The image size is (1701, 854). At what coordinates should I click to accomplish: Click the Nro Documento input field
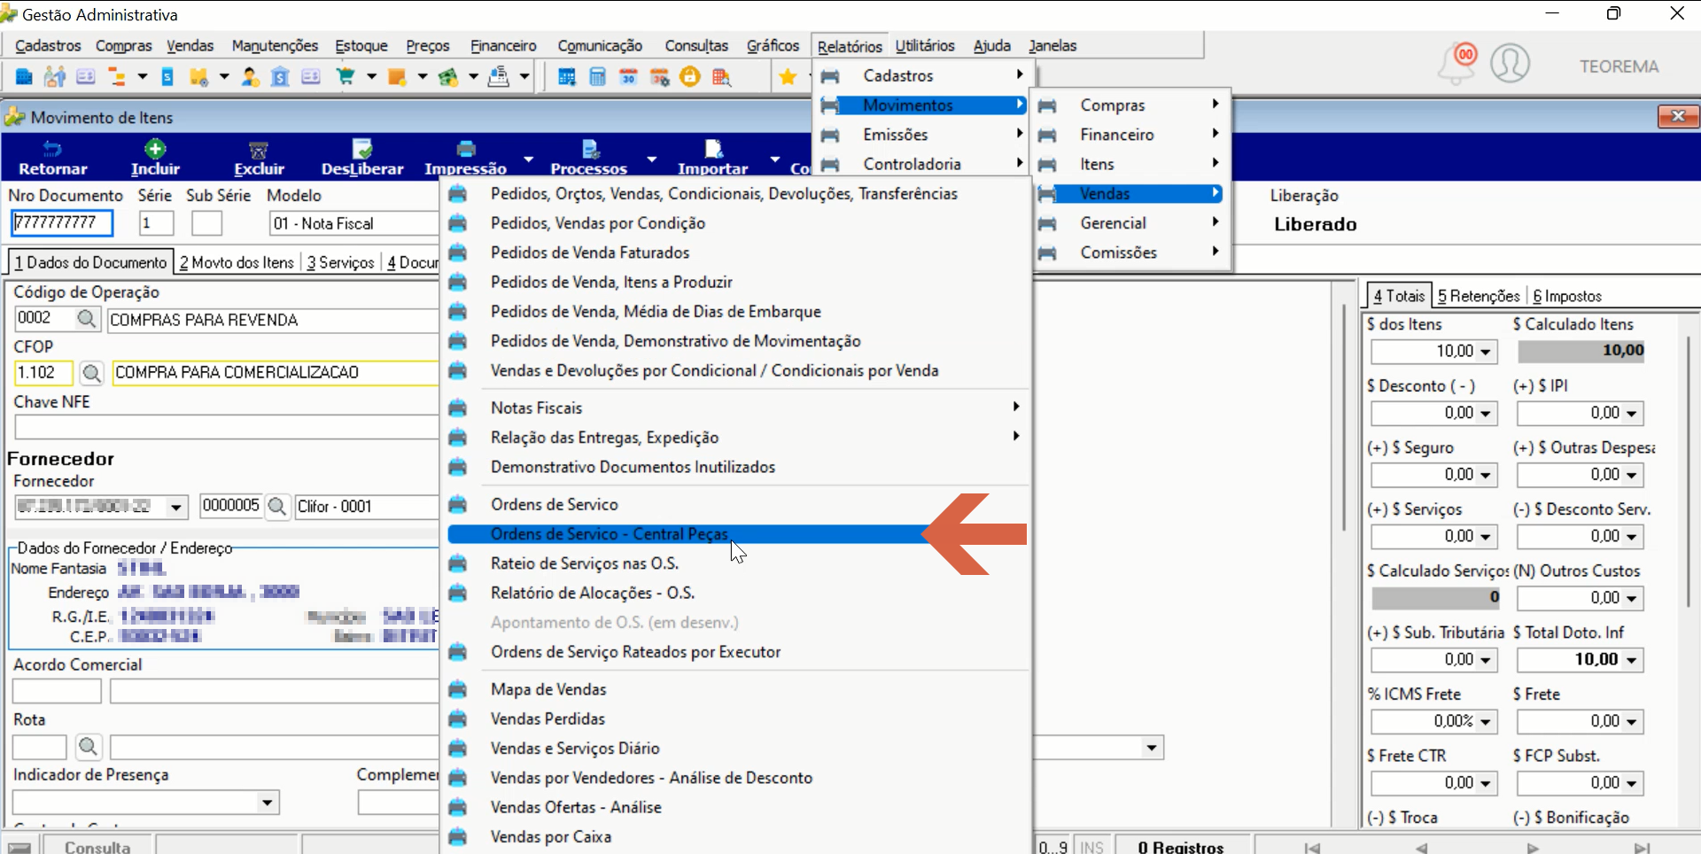point(62,223)
